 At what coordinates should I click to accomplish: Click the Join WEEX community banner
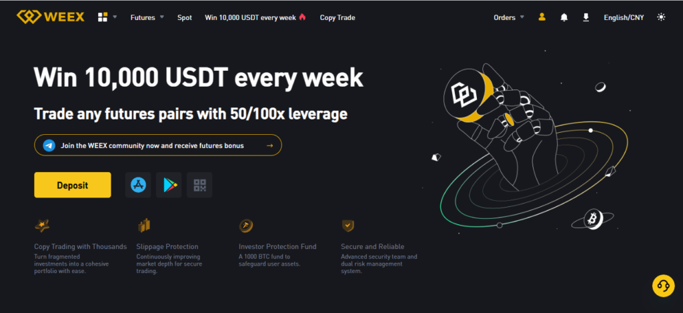tap(157, 145)
